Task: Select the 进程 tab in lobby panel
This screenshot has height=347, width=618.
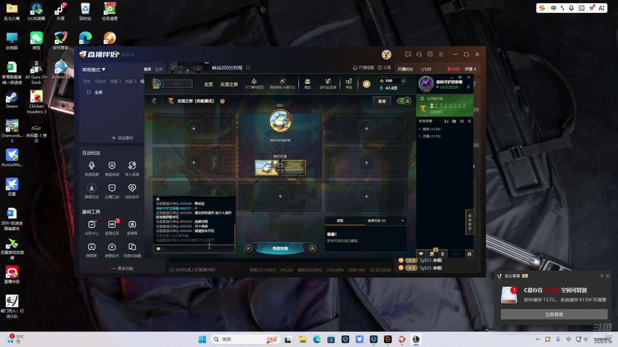Action: 340,221
